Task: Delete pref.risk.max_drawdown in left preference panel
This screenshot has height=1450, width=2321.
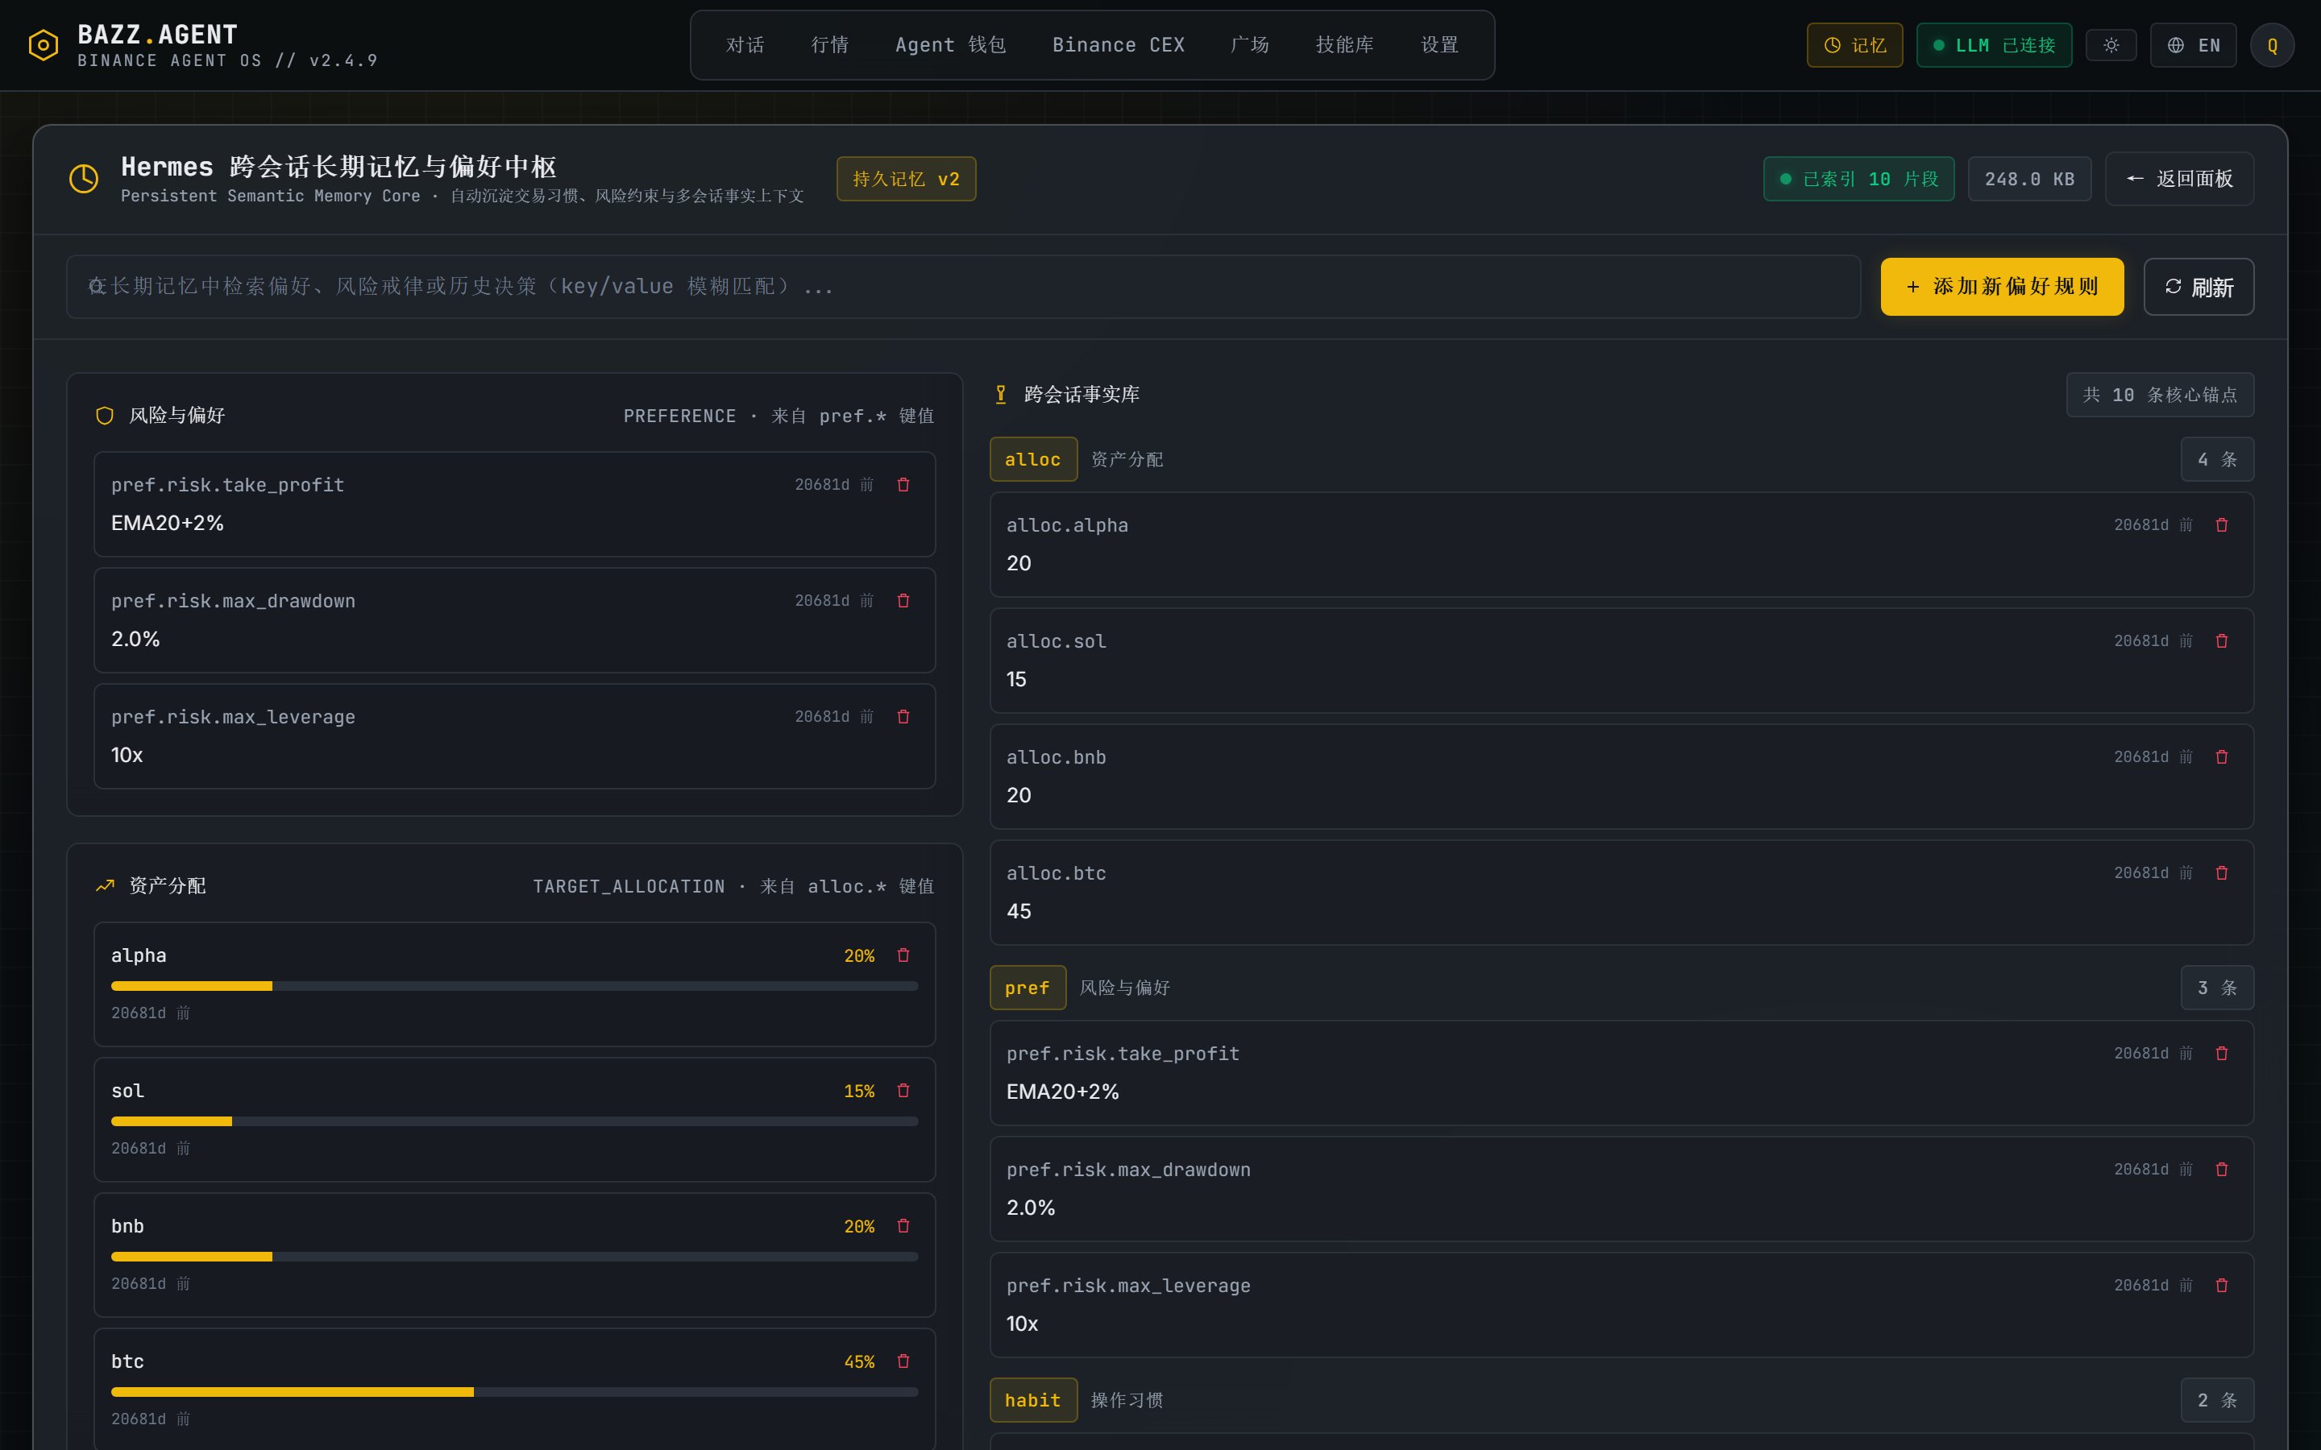Action: pos(903,600)
